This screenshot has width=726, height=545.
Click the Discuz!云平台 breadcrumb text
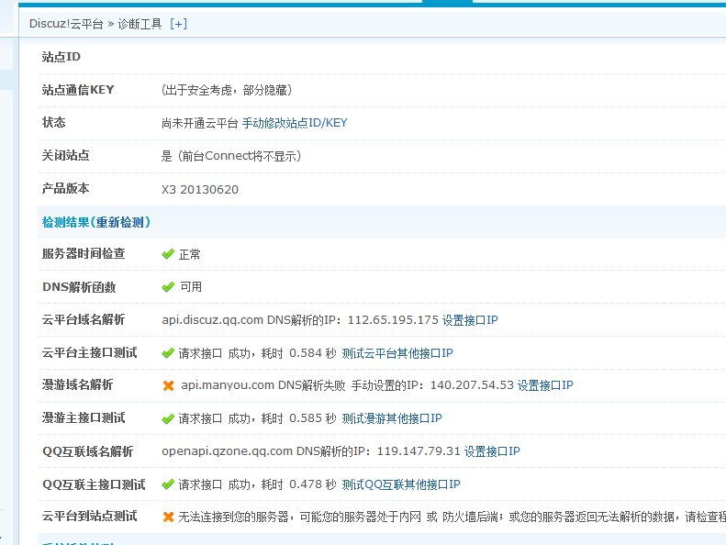[x=66, y=24]
